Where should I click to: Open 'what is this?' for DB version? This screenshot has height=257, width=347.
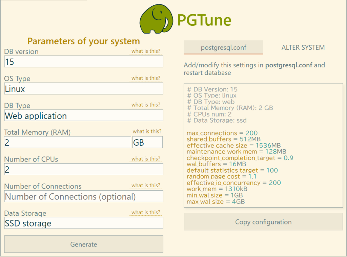[x=146, y=51]
